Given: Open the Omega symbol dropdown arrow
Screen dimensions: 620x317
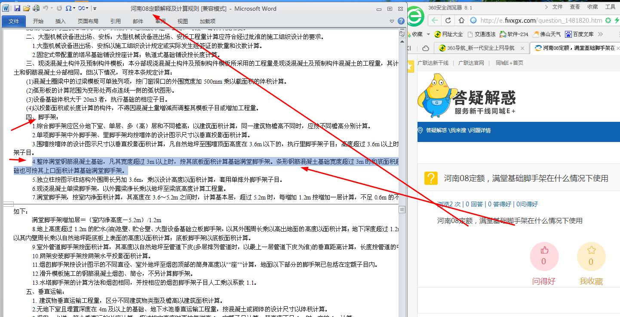Looking at the screenshot, I should point(74,8).
